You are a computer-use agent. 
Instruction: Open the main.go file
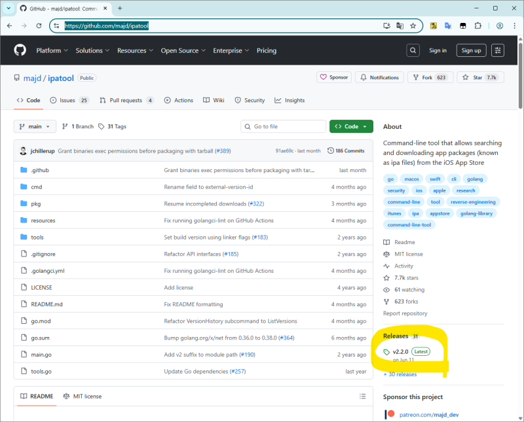41,355
